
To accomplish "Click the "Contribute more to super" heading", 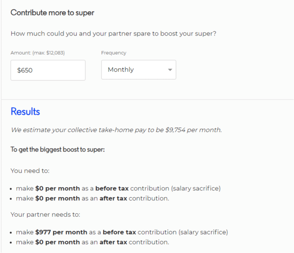I will [52, 13].
